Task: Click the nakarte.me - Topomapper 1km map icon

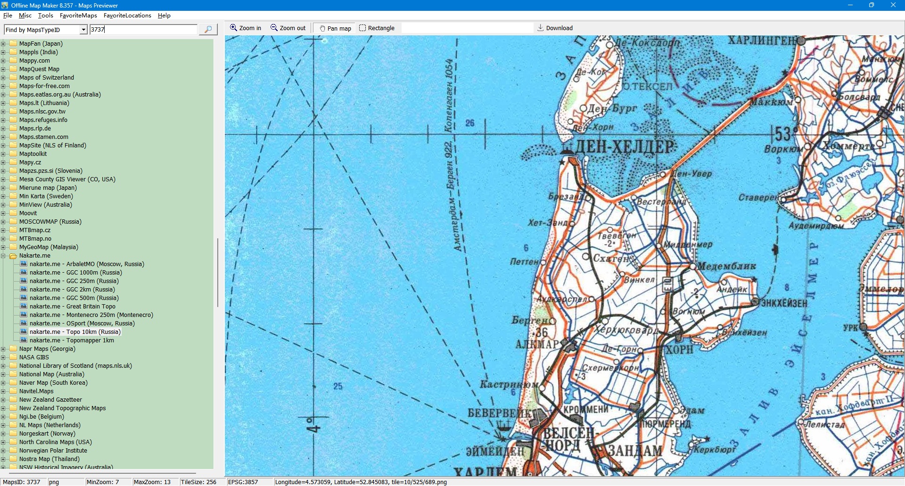Action: tap(24, 340)
